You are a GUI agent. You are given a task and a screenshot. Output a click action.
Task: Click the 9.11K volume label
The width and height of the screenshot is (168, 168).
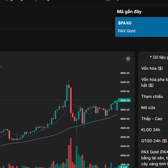pos(123,167)
